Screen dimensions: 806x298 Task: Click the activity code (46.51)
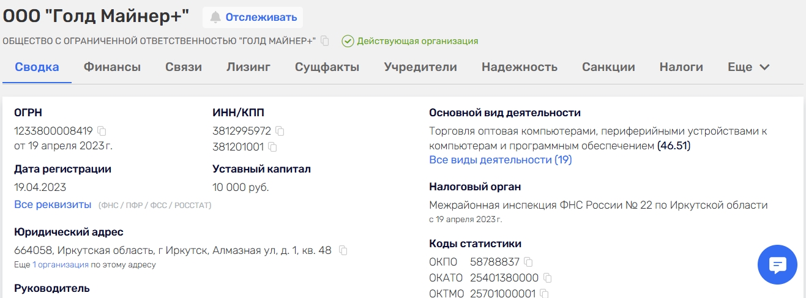(674, 146)
